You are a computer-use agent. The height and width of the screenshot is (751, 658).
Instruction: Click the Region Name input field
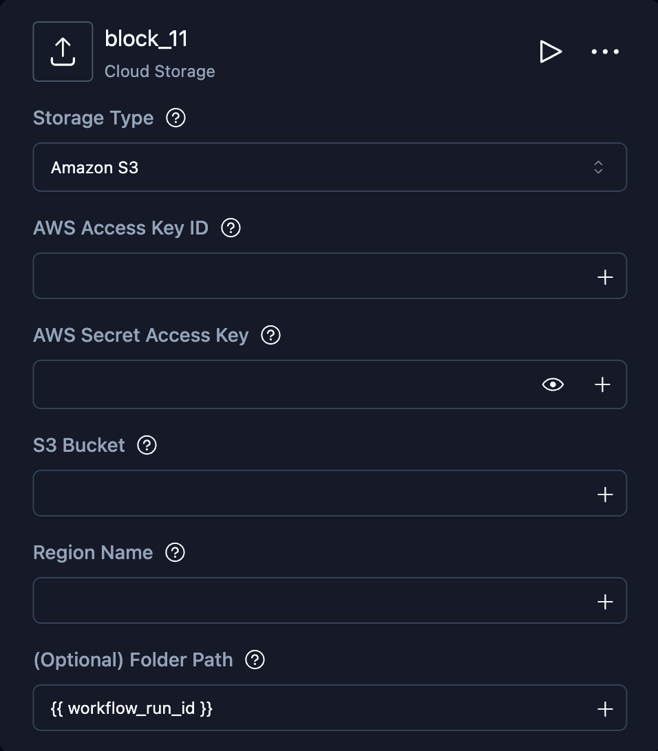click(310, 601)
